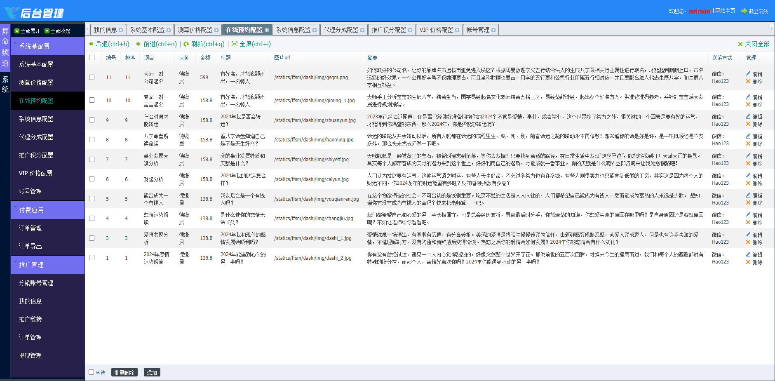775x381 pixels.
Task: Click the back arrow icon (后退)
Action: click(91, 44)
